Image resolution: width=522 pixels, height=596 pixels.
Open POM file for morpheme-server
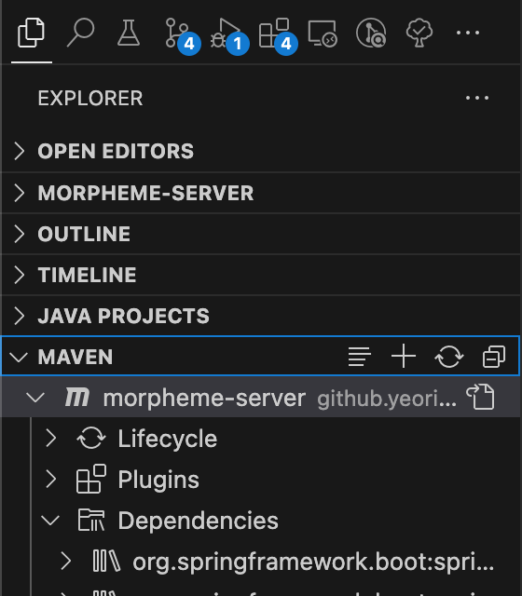click(x=481, y=397)
